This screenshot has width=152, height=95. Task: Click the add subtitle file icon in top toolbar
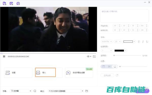click(11, 4)
